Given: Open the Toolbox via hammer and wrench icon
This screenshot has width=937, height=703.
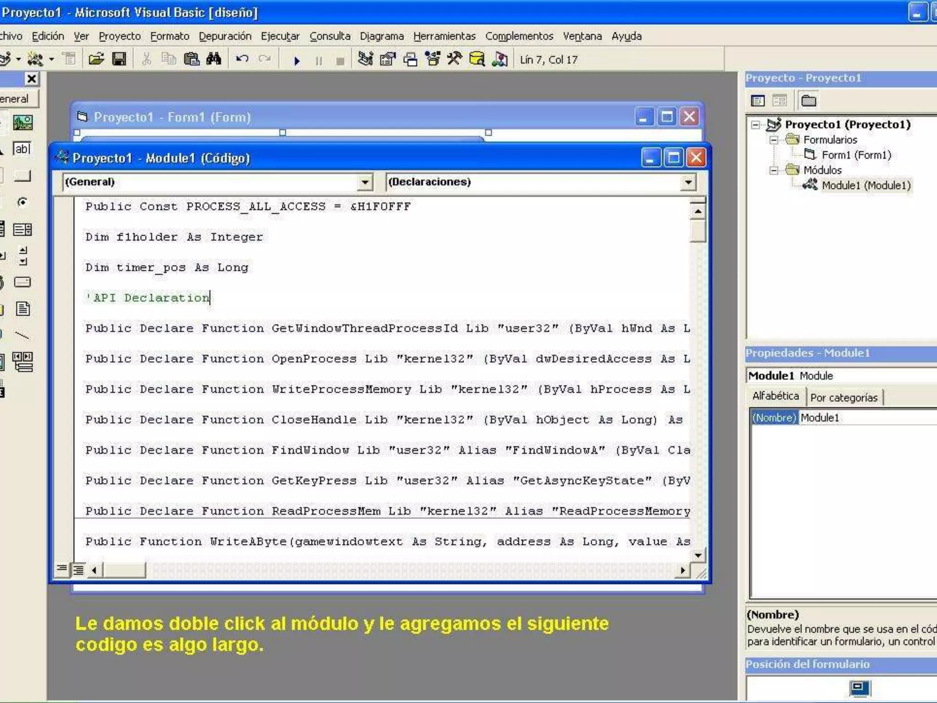Looking at the screenshot, I should coord(454,59).
